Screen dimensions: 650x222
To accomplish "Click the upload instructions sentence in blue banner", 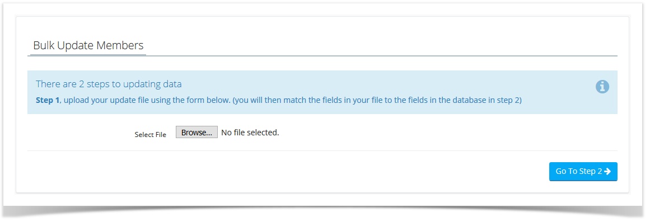I will tap(279, 100).
